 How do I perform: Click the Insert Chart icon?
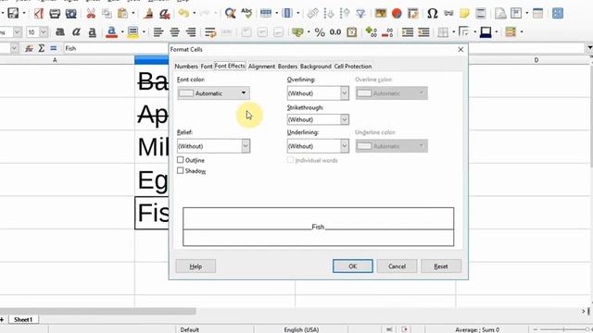pos(397,13)
